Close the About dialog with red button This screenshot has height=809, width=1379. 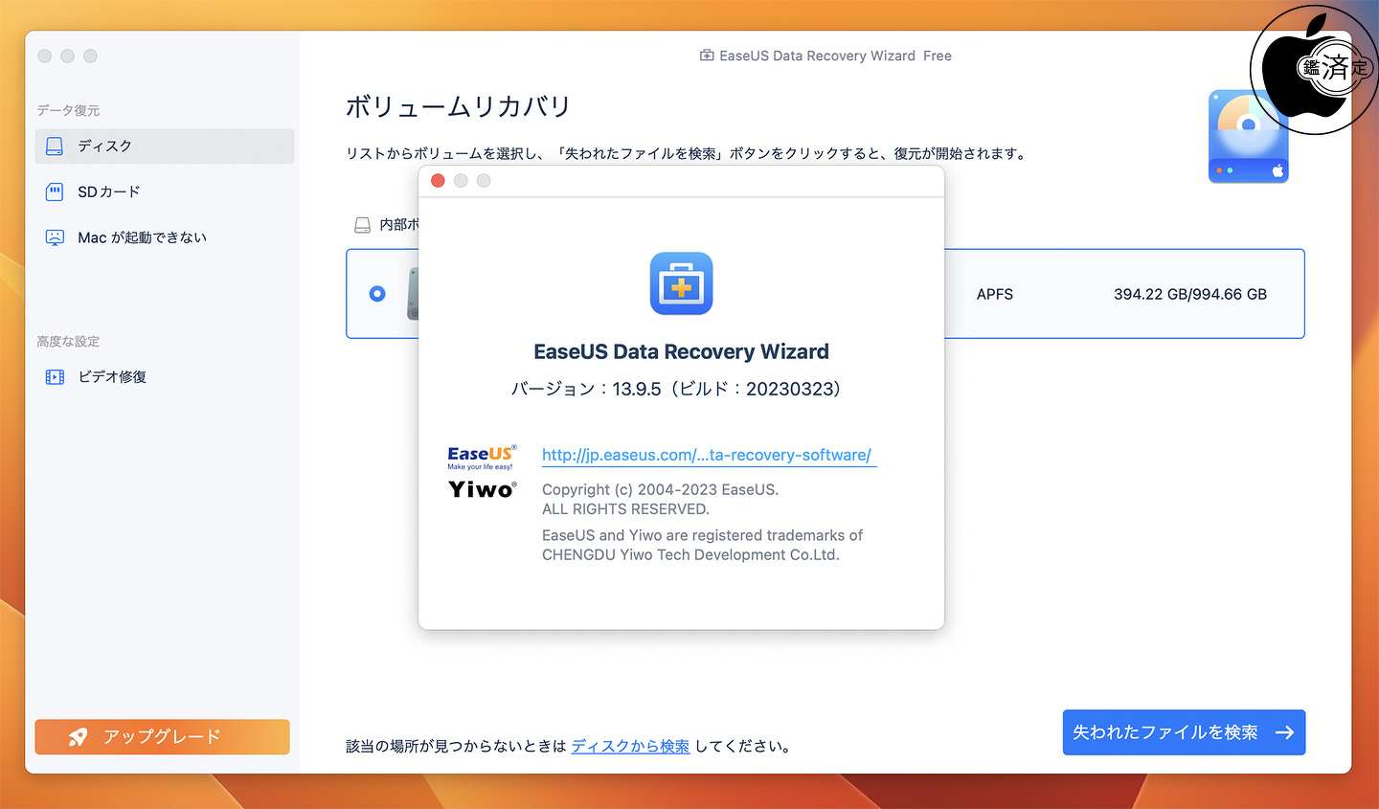click(x=438, y=181)
